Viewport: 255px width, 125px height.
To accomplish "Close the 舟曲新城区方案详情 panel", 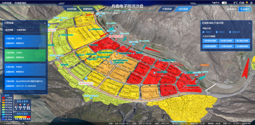I will [x=249, y=23].
